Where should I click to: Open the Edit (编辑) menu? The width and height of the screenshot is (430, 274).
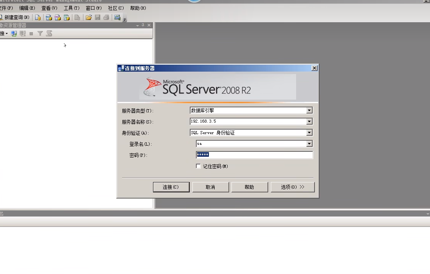[27, 8]
